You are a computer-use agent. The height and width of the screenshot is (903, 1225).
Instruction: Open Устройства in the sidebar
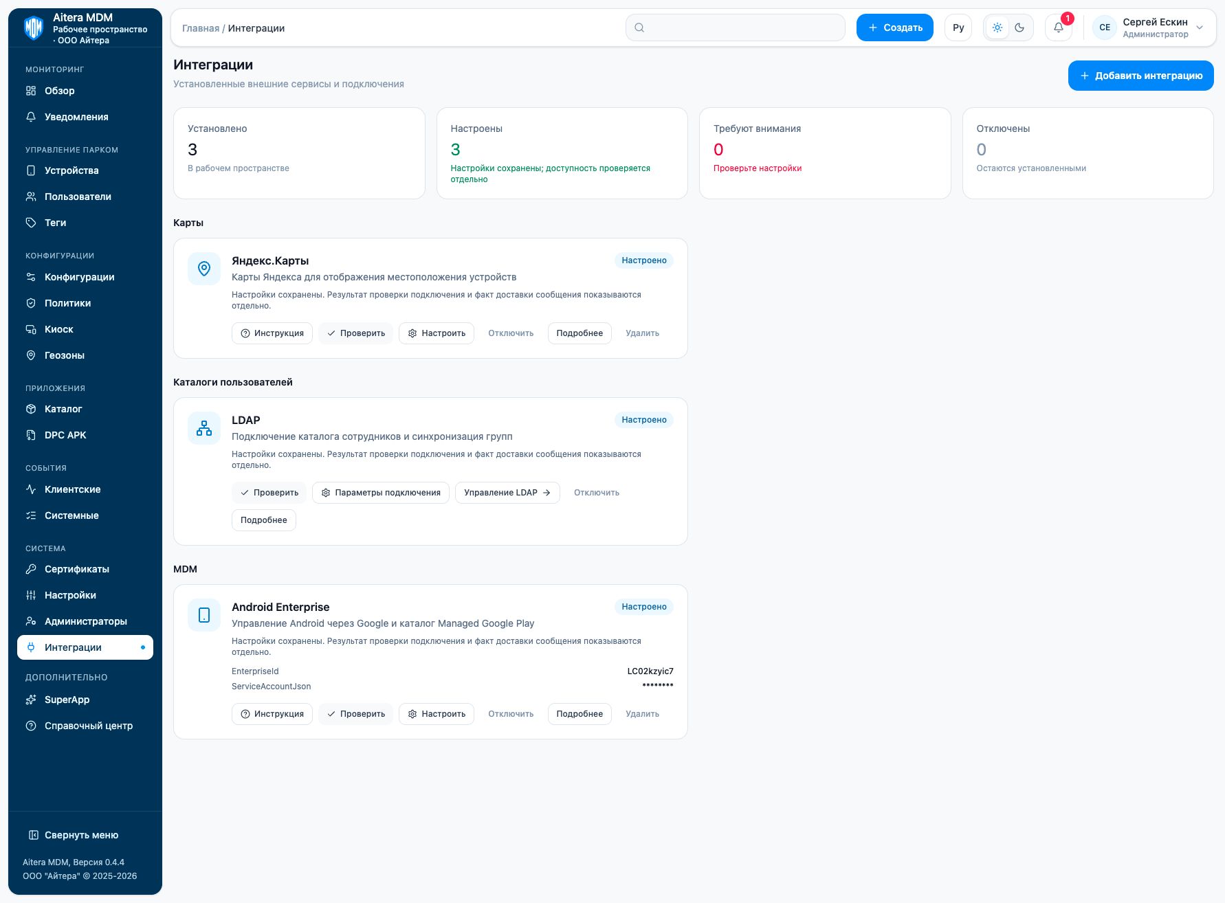point(85,170)
